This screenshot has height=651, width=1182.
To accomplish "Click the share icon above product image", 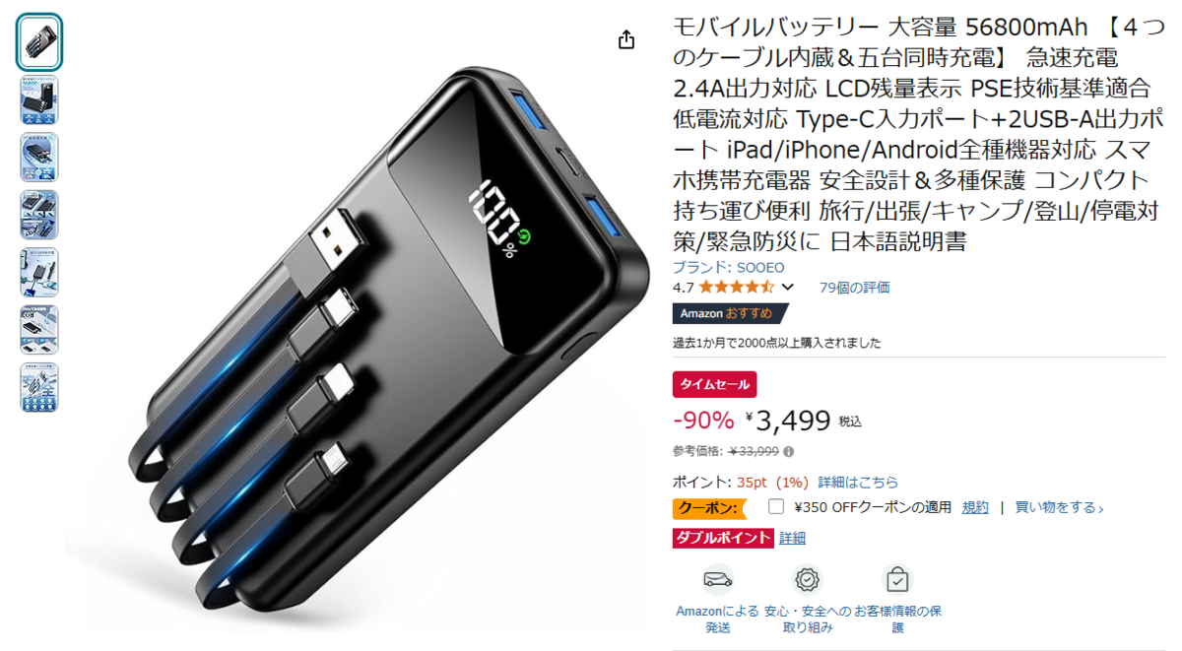I will [x=626, y=39].
